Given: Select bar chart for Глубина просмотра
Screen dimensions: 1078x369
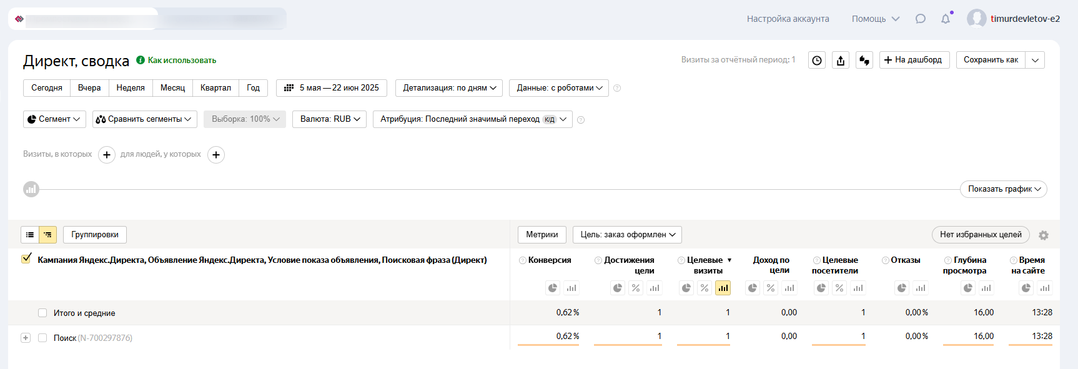Looking at the screenshot, I should coord(986,288).
